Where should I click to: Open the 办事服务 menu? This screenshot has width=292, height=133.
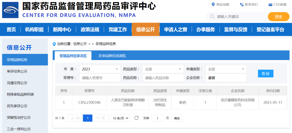point(205,30)
